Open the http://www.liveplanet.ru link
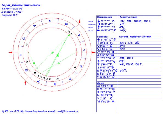 point(33,111)
